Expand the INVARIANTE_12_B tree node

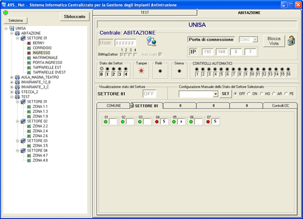pyautogui.click(x=12, y=83)
